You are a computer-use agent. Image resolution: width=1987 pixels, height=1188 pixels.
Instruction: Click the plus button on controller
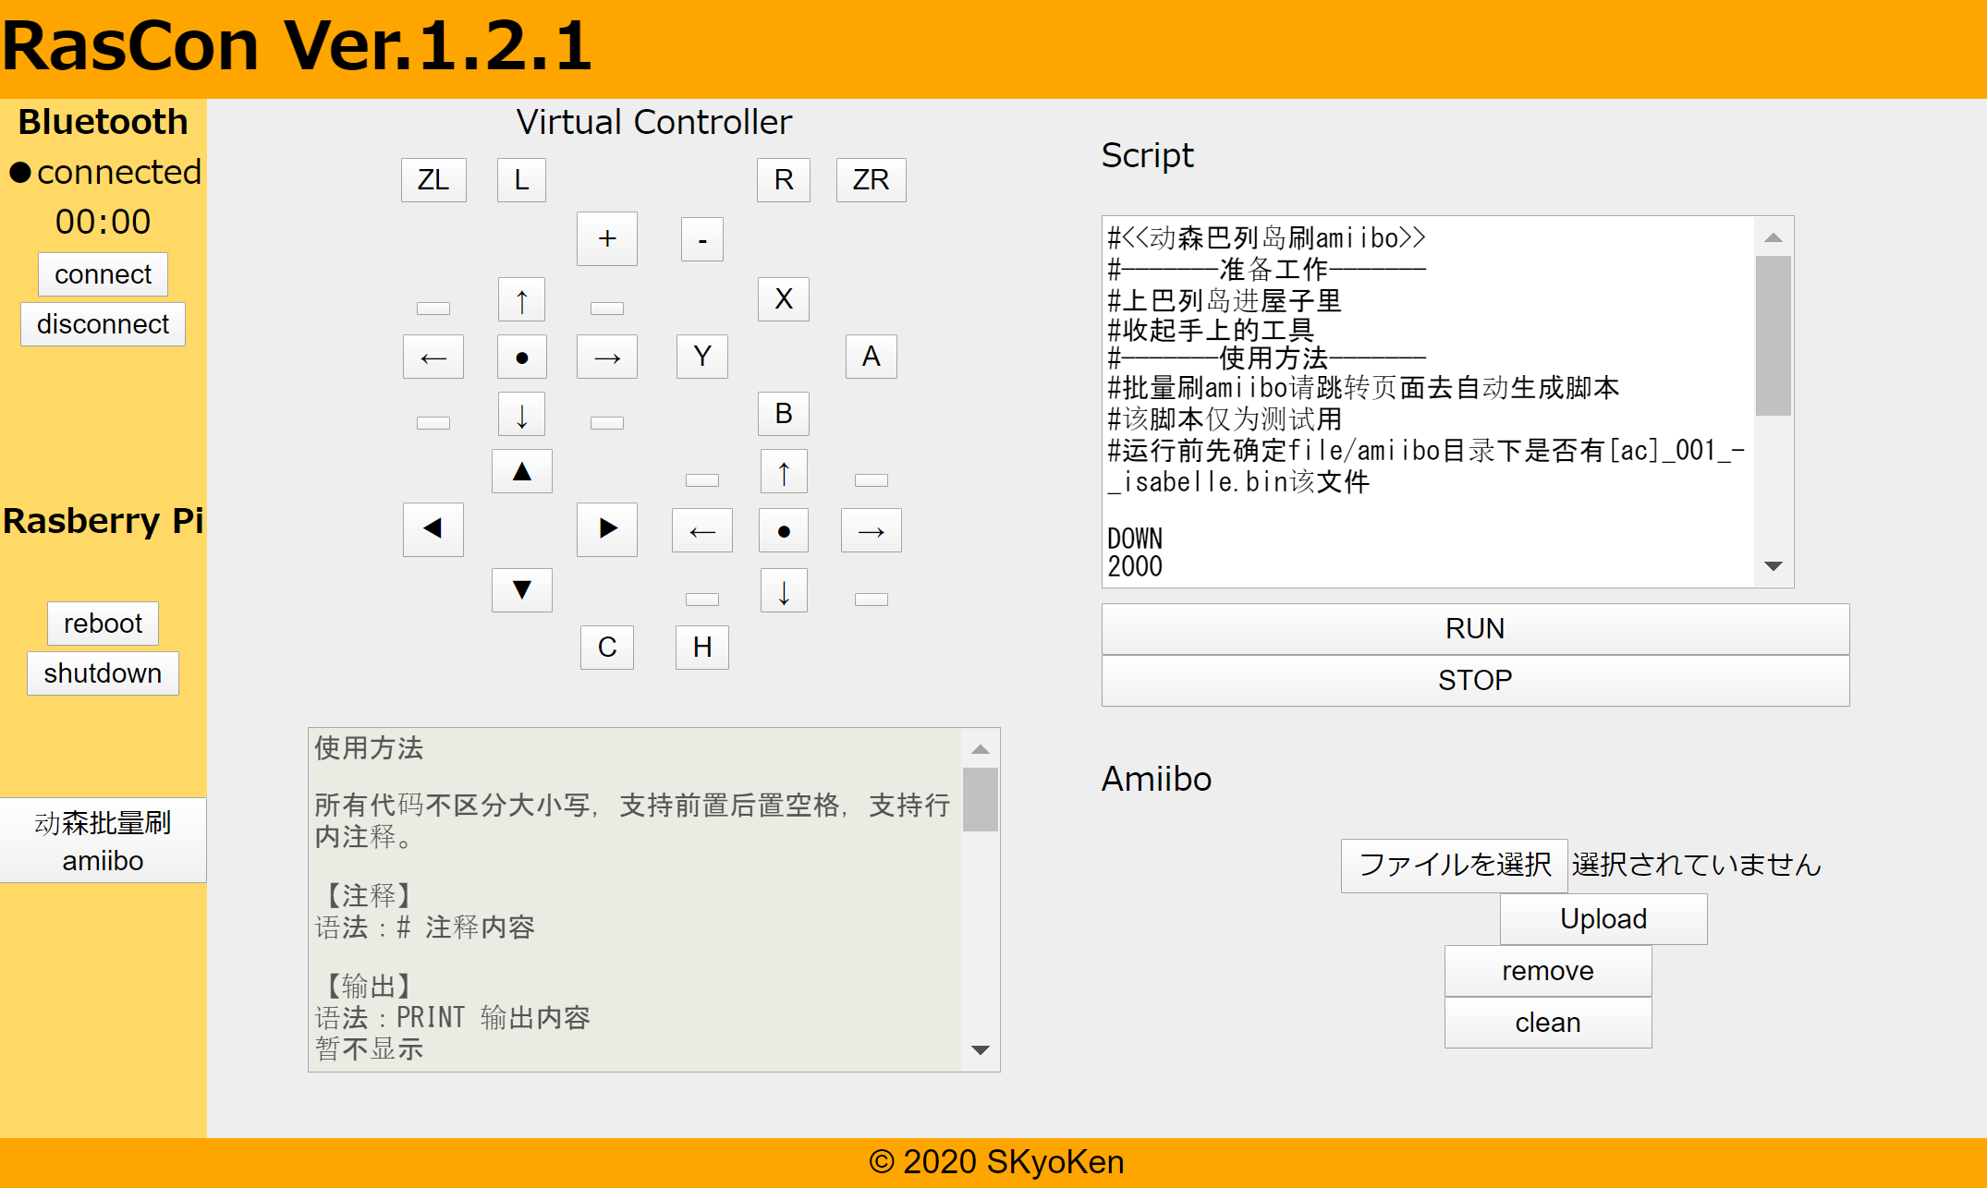pyautogui.click(x=606, y=239)
